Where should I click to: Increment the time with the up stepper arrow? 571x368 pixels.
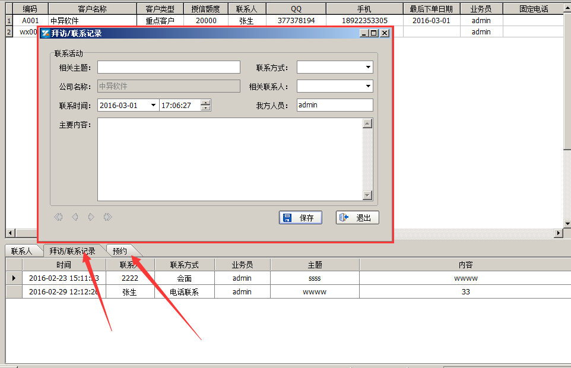click(x=205, y=102)
